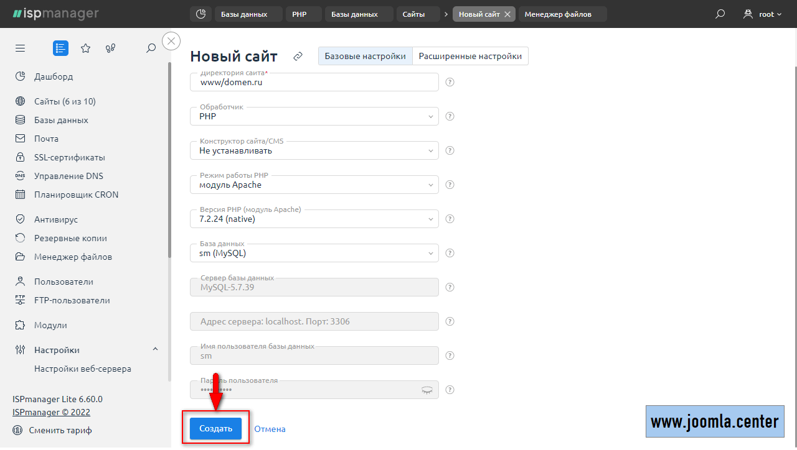Click help icon next to Обработчик field
The image size is (797, 450).
tap(450, 116)
